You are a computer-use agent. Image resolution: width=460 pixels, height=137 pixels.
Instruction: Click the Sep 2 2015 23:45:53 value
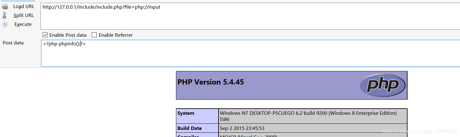242,128
